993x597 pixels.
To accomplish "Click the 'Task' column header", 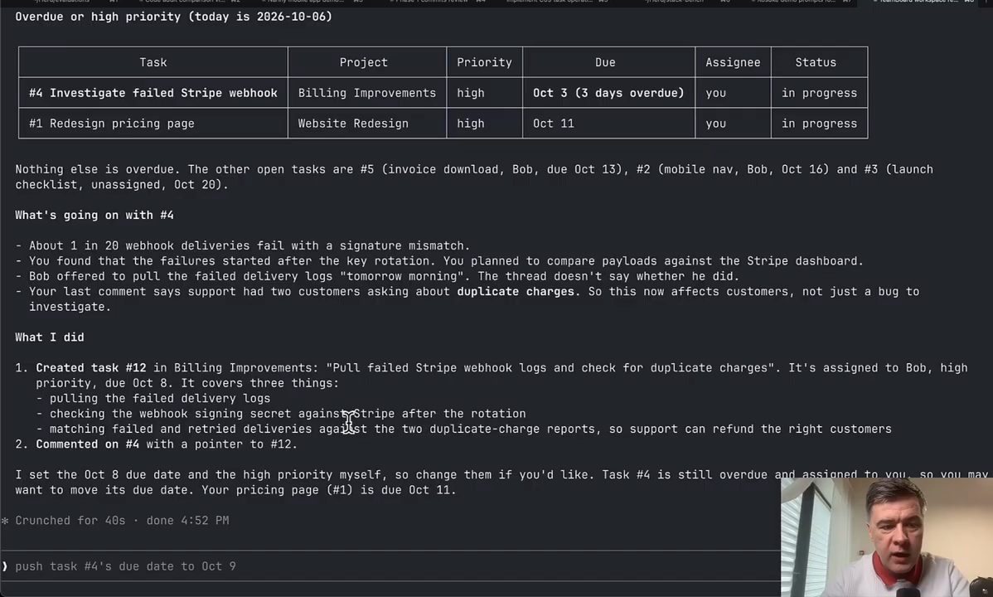I will click(153, 62).
